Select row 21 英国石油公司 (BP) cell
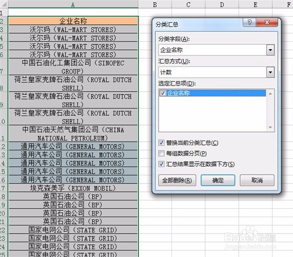 (x=73, y=221)
